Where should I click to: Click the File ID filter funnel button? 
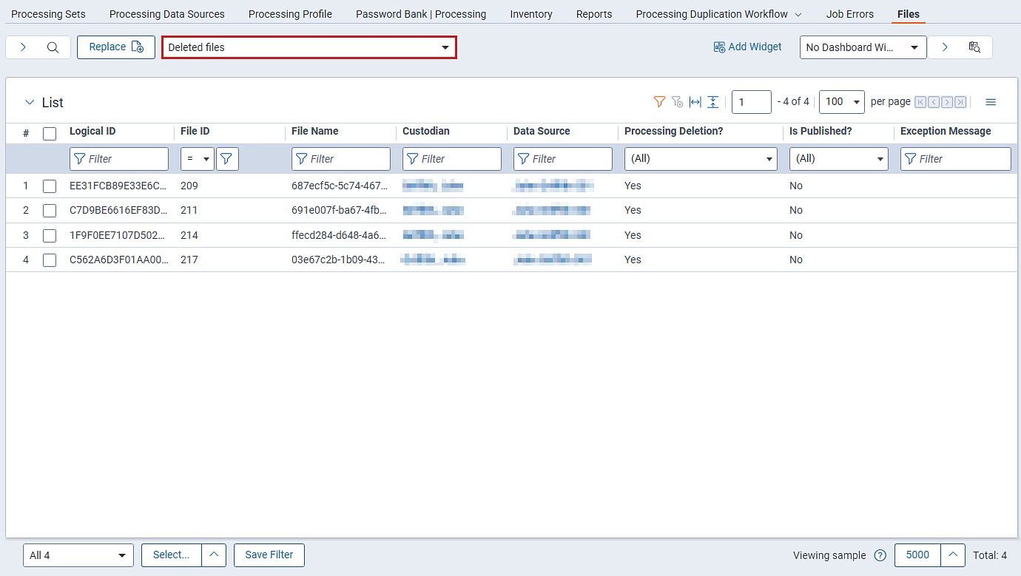point(227,159)
